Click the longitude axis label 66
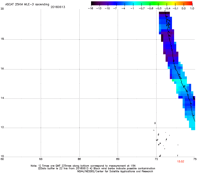The height and width of the screenshot is (173, 197). click(x=79, y=159)
